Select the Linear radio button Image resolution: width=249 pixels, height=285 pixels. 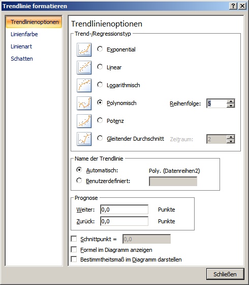click(x=100, y=67)
